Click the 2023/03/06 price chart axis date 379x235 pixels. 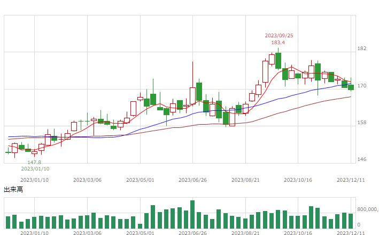point(87,180)
